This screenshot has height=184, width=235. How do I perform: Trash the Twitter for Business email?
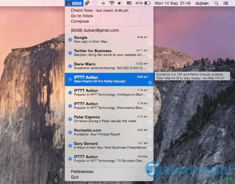pyautogui.click(x=150, y=56)
